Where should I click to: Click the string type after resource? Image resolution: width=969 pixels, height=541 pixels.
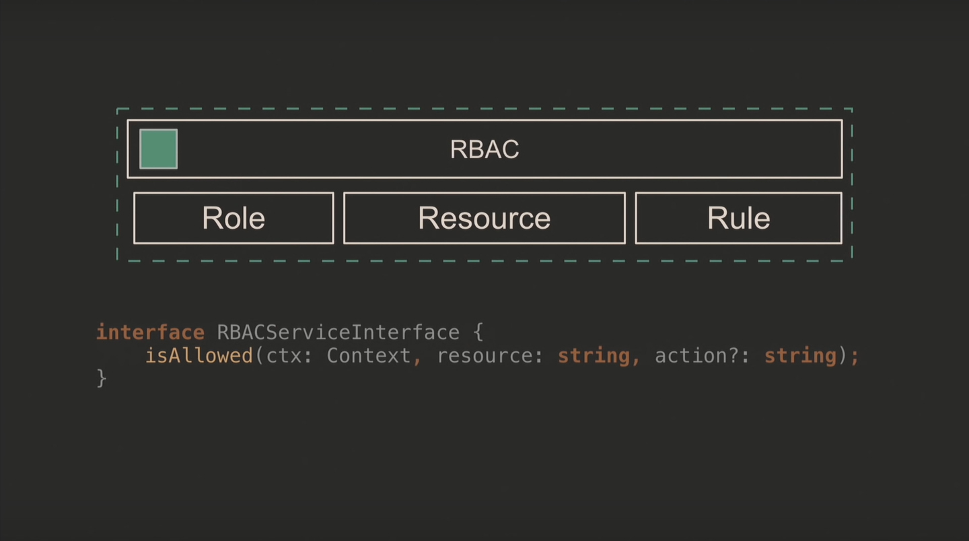click(594, 355)
